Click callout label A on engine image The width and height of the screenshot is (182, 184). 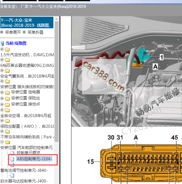(155, 67)
